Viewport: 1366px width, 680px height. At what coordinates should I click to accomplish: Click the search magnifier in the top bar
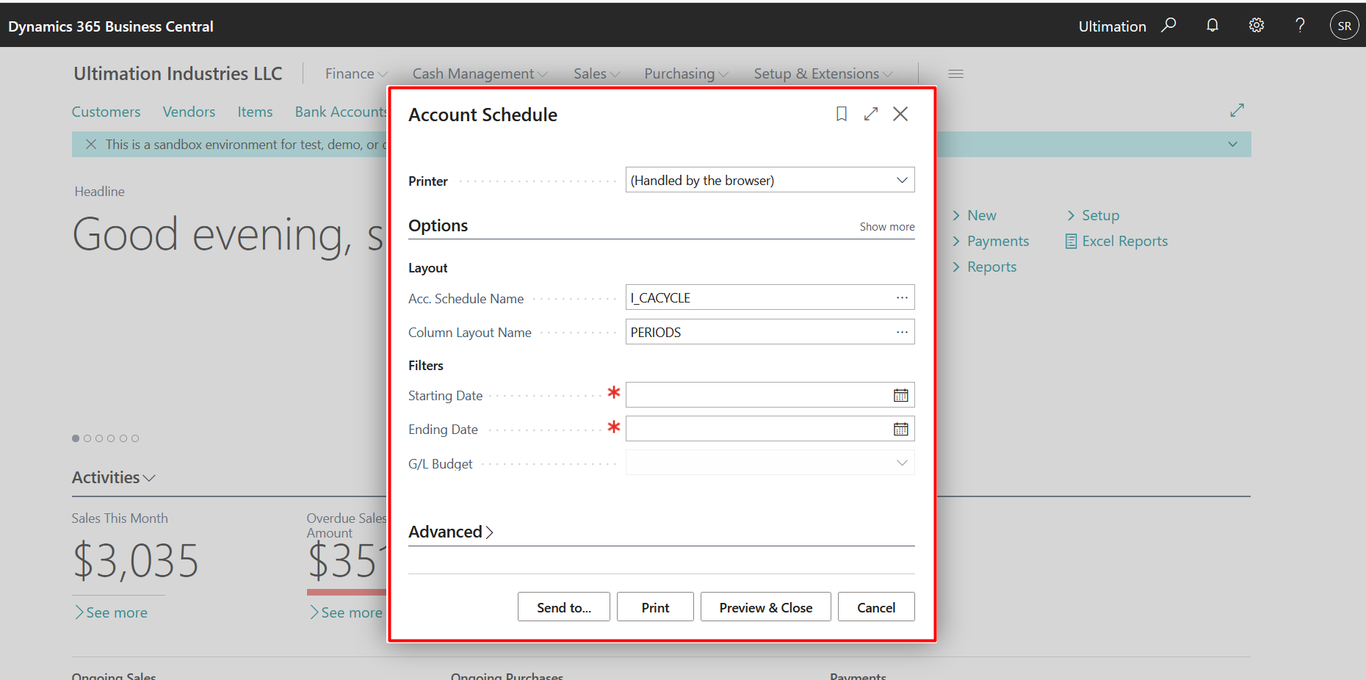1169,24
